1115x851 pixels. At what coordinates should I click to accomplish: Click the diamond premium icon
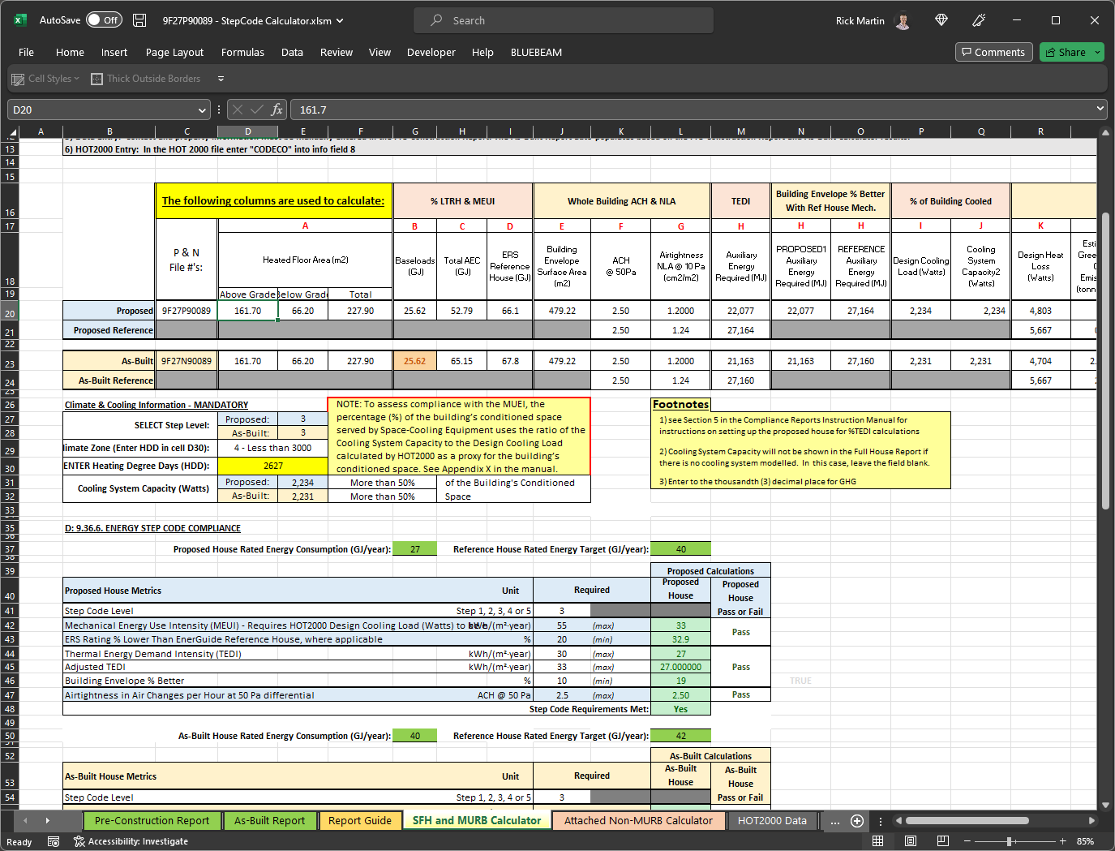click(x=941, y=20)
